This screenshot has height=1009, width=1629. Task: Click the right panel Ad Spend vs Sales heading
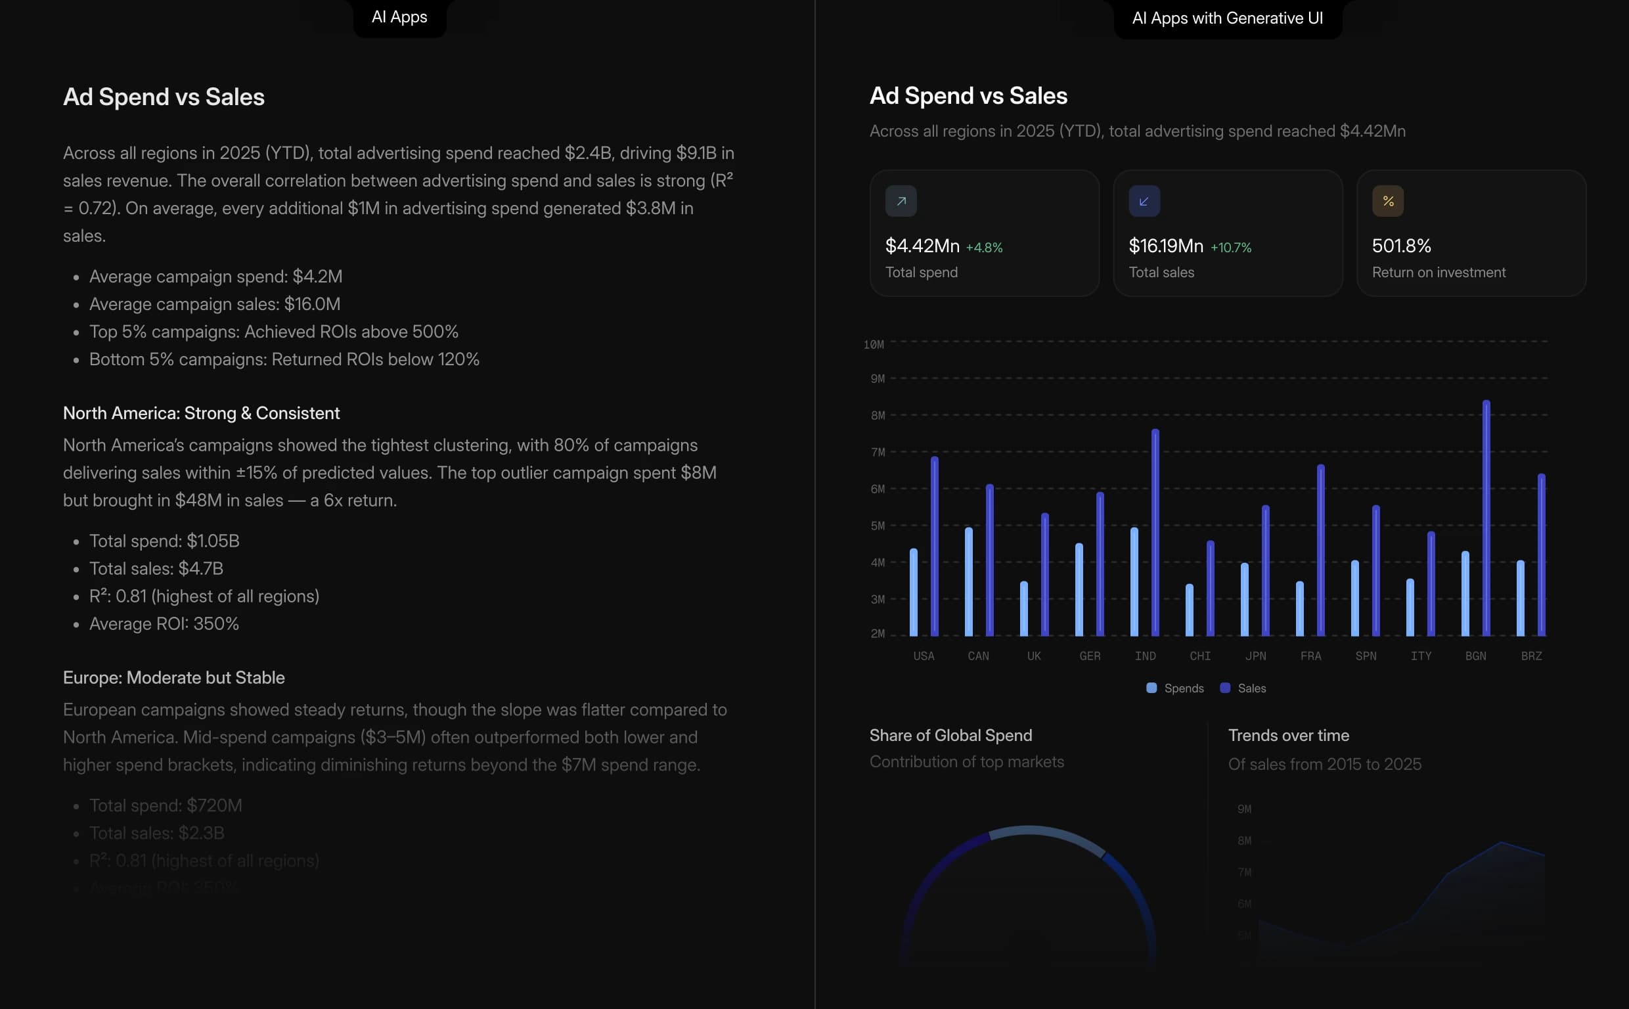tap(968, 96)
